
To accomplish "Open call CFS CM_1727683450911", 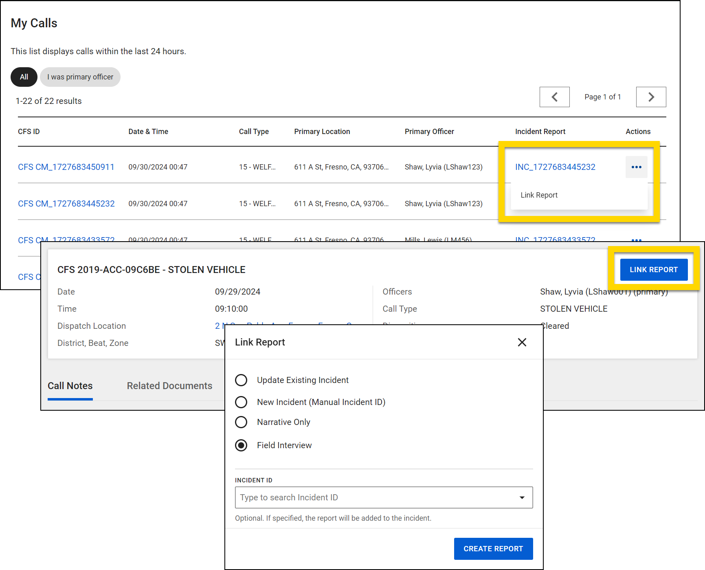I will coord(66,167).
